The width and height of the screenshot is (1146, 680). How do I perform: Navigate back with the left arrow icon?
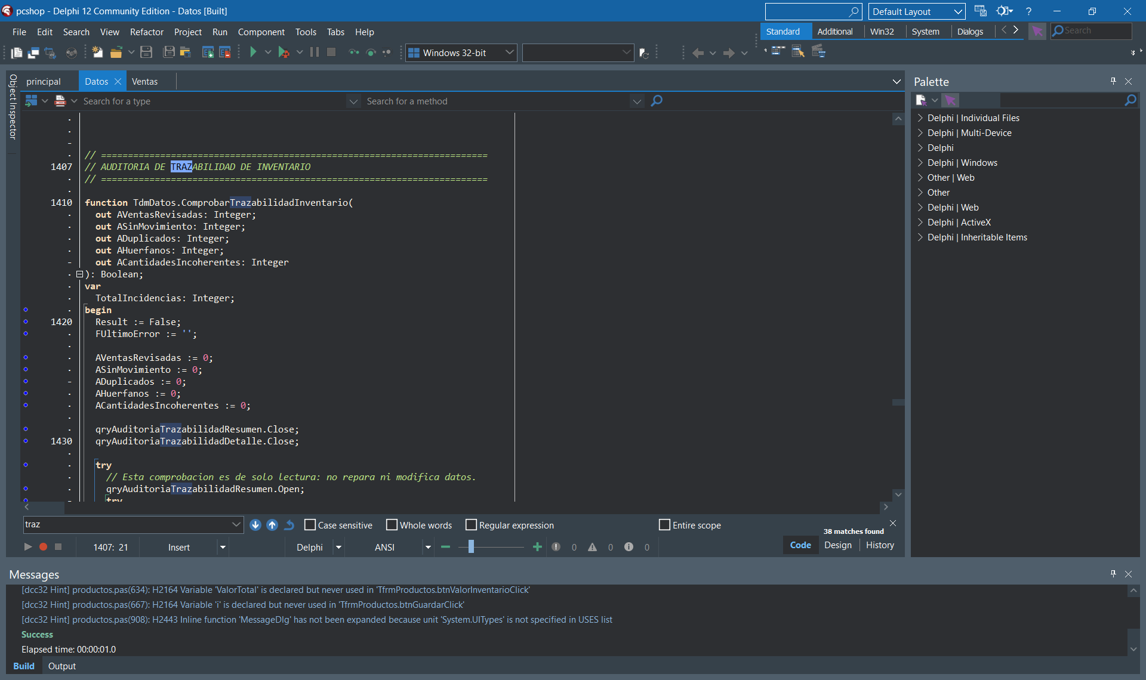click(698, 52)
